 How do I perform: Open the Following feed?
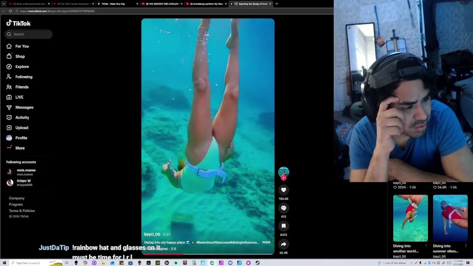[19, 77]
